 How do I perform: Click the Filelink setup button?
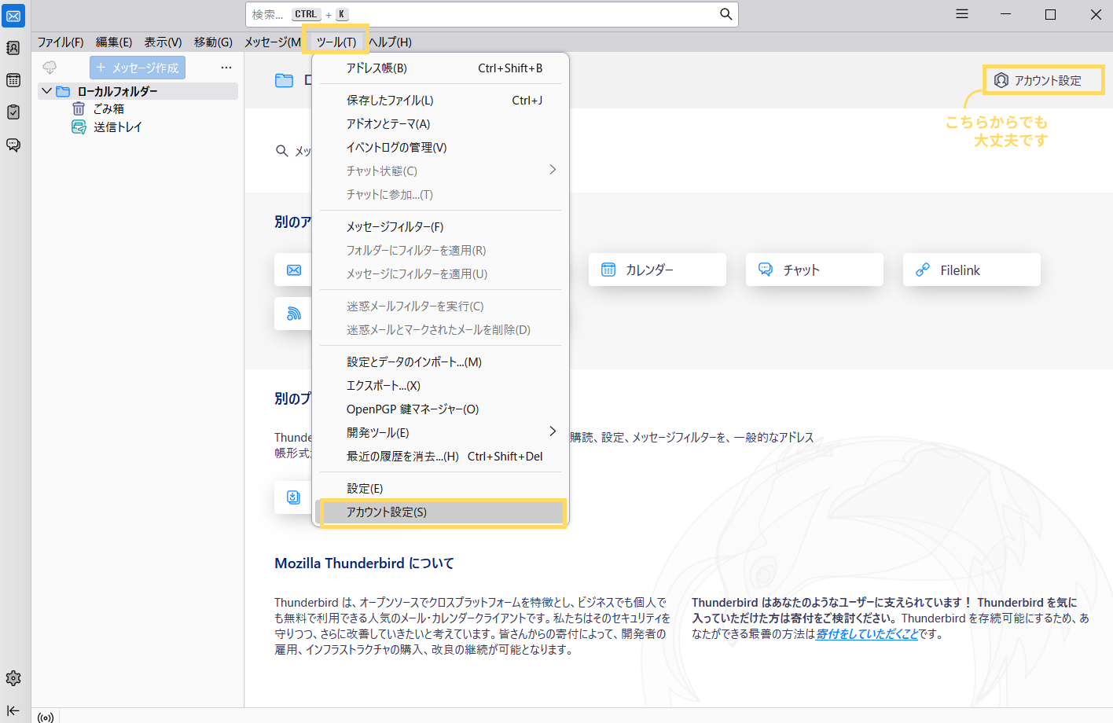[x=971, y=270]
